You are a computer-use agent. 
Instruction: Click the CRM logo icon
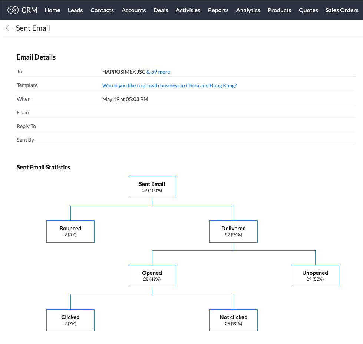(13, 10)
